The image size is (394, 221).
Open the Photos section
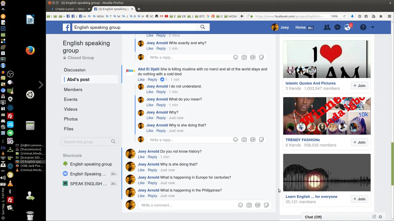71,119
